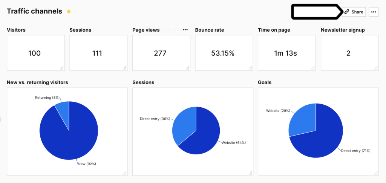Click the resize handle of the Goals chart
This screenshot has width=386, height=183.
[376, 173]
